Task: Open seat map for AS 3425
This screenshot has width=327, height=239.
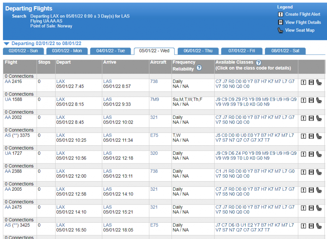Action: 319,226
